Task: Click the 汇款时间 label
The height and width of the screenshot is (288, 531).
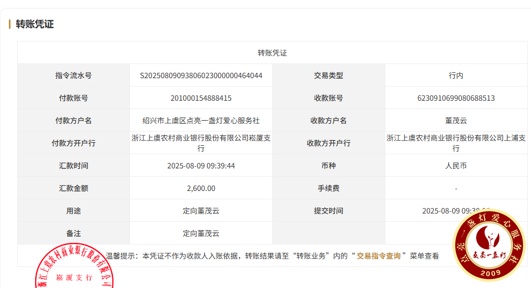Action: 73,166
